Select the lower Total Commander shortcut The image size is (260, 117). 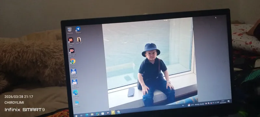click(x=75, y=84)
